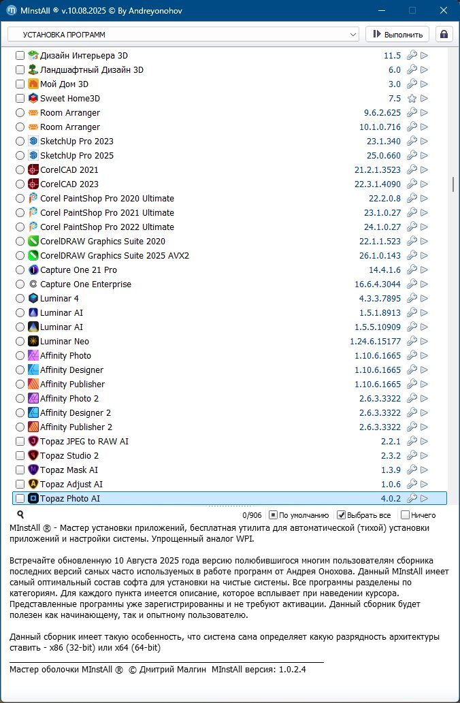460x703 pixels.
Task: Click the Corel PaintShop Pro 2020 Ultimate row
Action: coord(229,199)
